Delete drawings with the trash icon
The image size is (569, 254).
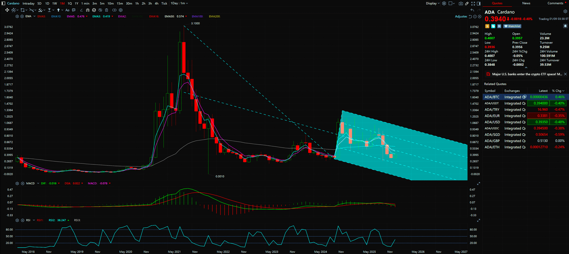[x=107, y=10]
